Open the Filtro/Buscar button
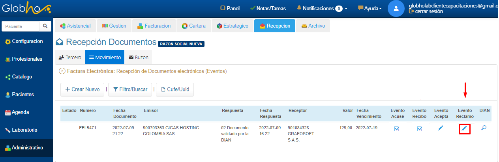499x162 pixels. 130,89
